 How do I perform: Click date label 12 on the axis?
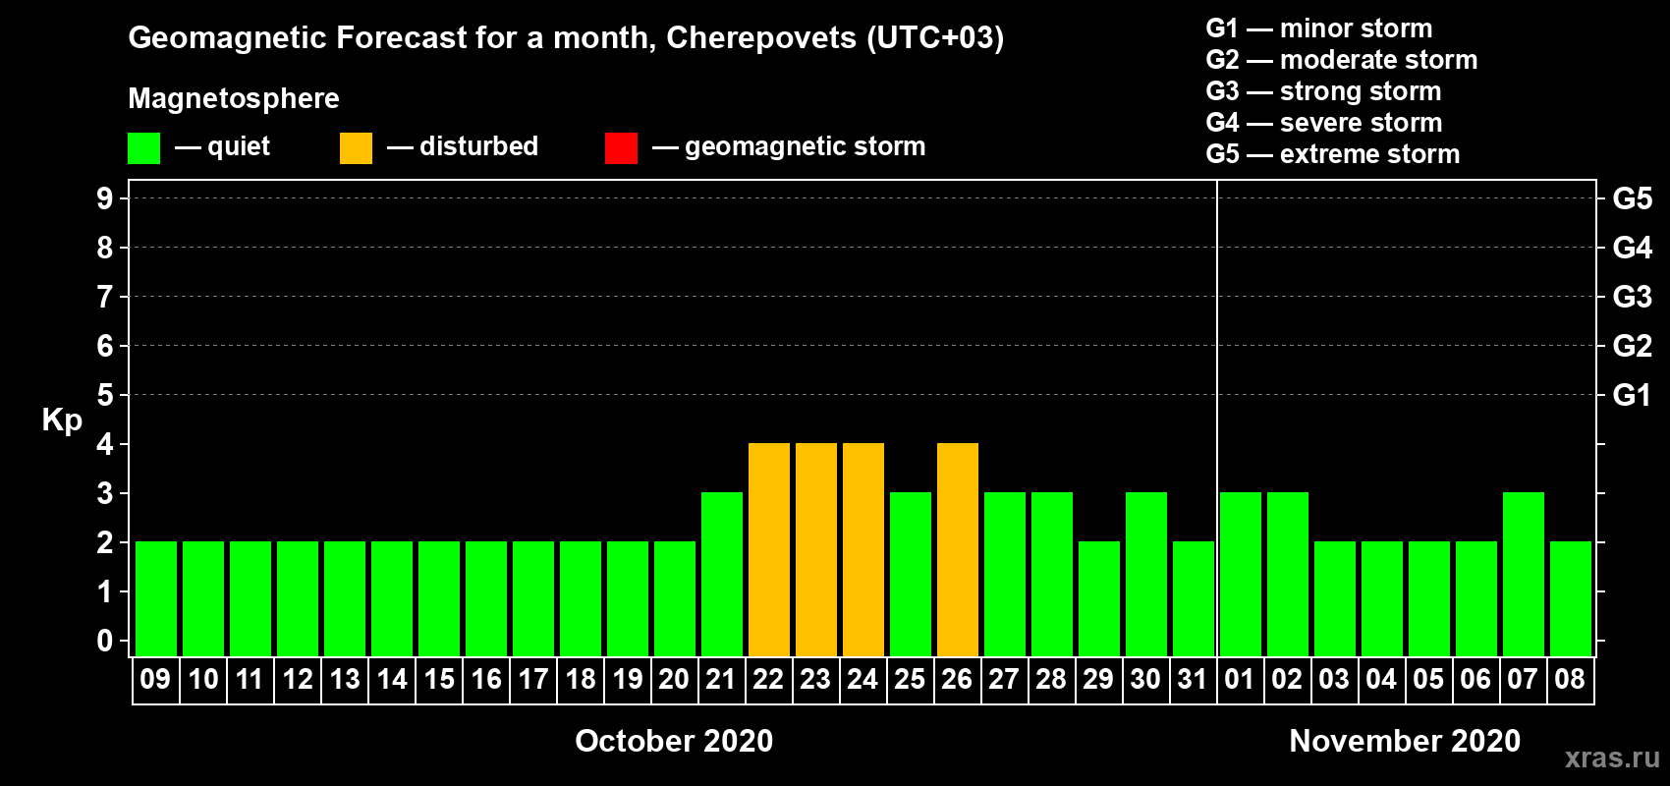pyautogui.click(x=297, y=680)
